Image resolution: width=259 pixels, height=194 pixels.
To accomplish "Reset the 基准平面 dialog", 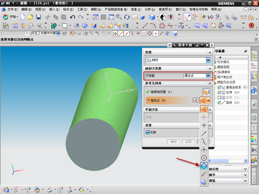I will 197,45.
